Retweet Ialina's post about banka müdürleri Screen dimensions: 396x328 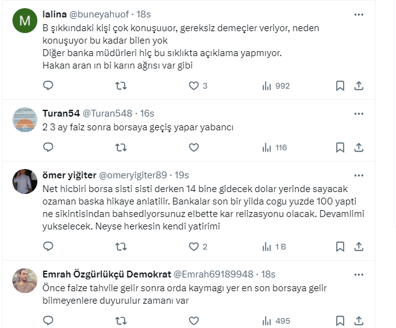pyautogui.click(x=121, y=86)
